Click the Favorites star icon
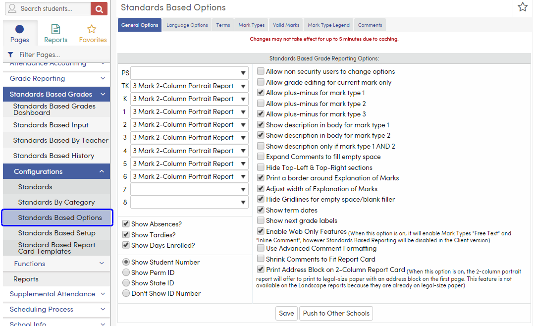The image size is (533, 326). [x=92, y=29]
